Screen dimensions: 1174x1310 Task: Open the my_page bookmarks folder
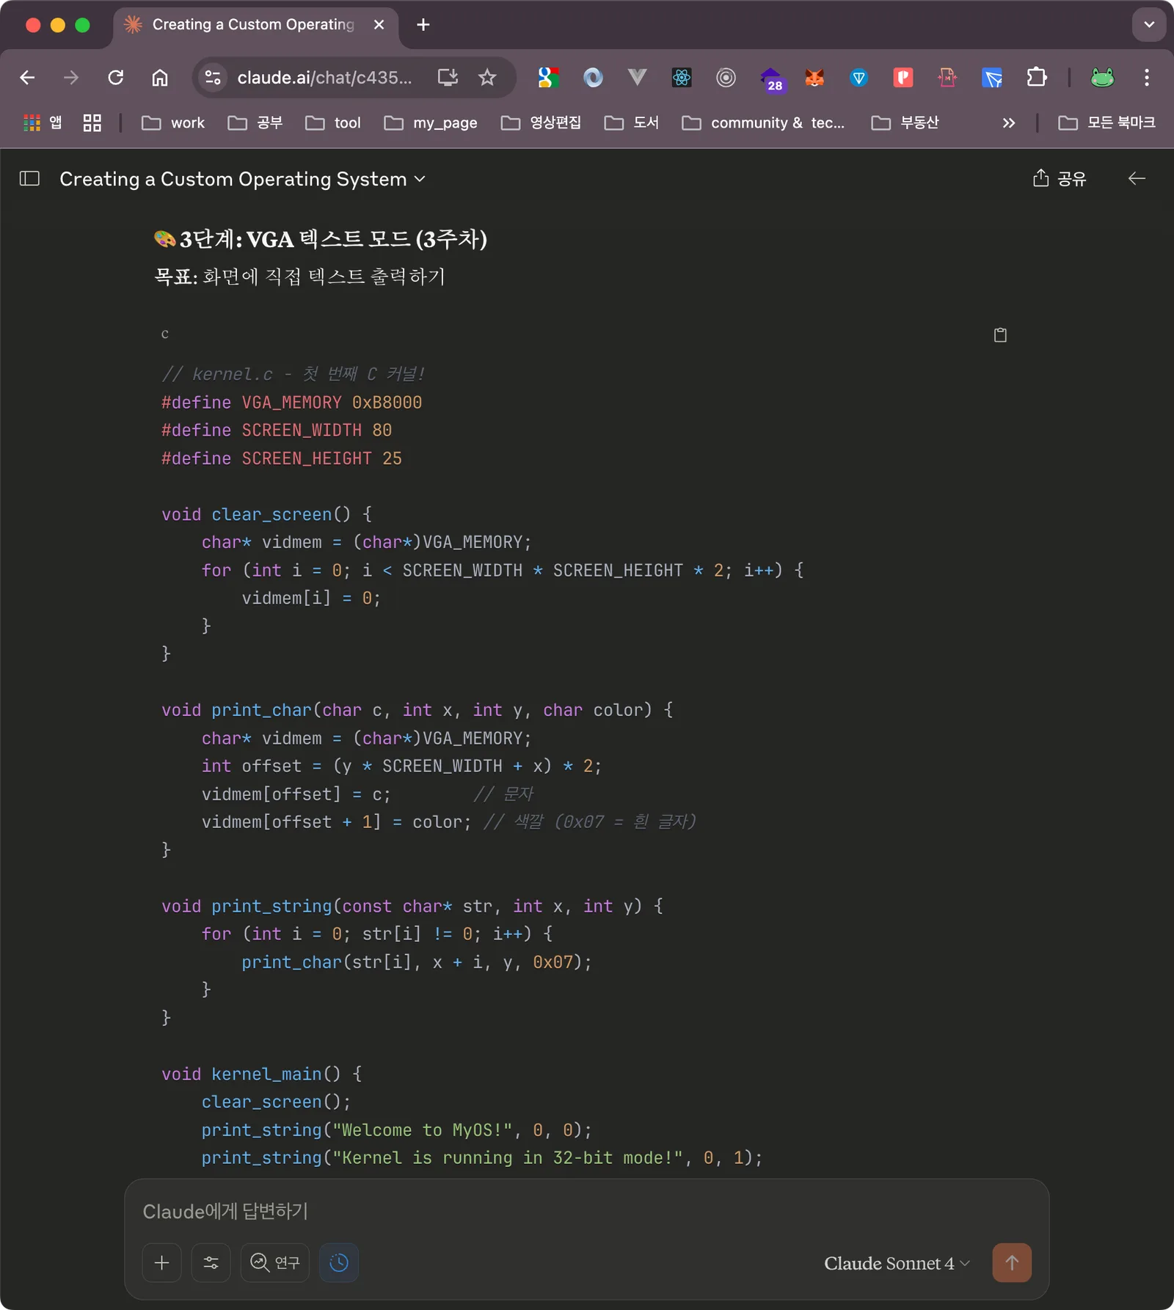point(431,122)
